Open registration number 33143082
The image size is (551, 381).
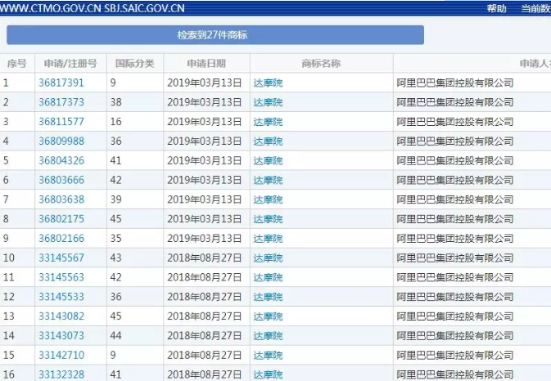(x=61, y=316)
